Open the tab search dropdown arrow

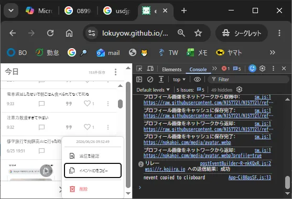coord(11,10)
